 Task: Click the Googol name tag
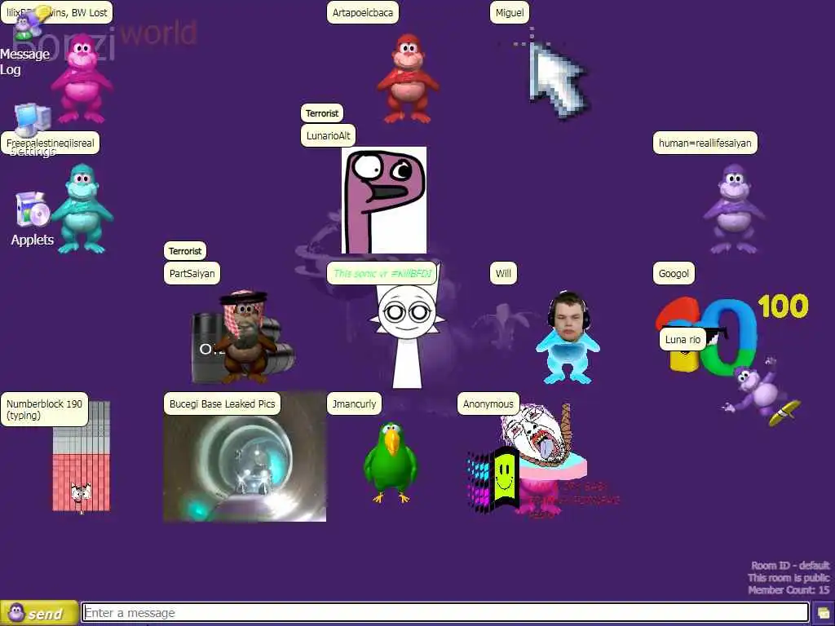(x=674, y=273)
